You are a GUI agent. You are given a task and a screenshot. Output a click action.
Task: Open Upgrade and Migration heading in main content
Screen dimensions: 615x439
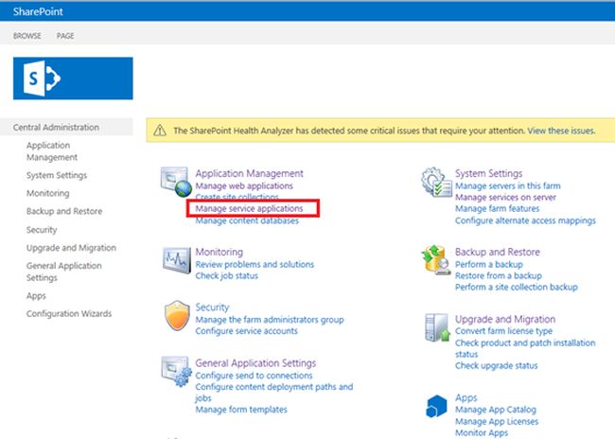[505, 319]
